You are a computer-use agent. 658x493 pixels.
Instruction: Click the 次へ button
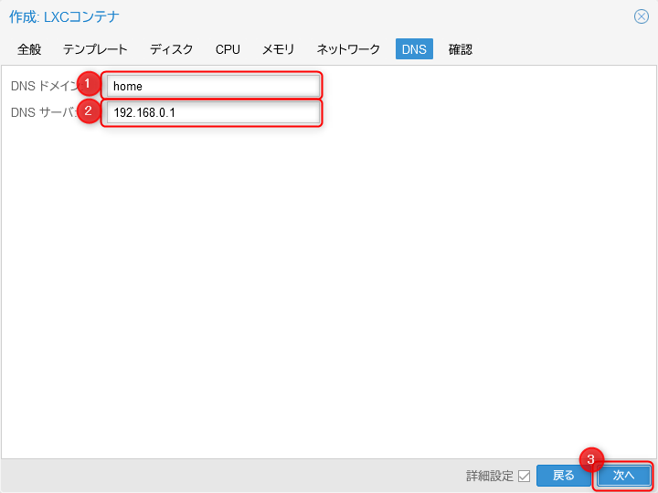pyautogui.click(x=623, y=476)
